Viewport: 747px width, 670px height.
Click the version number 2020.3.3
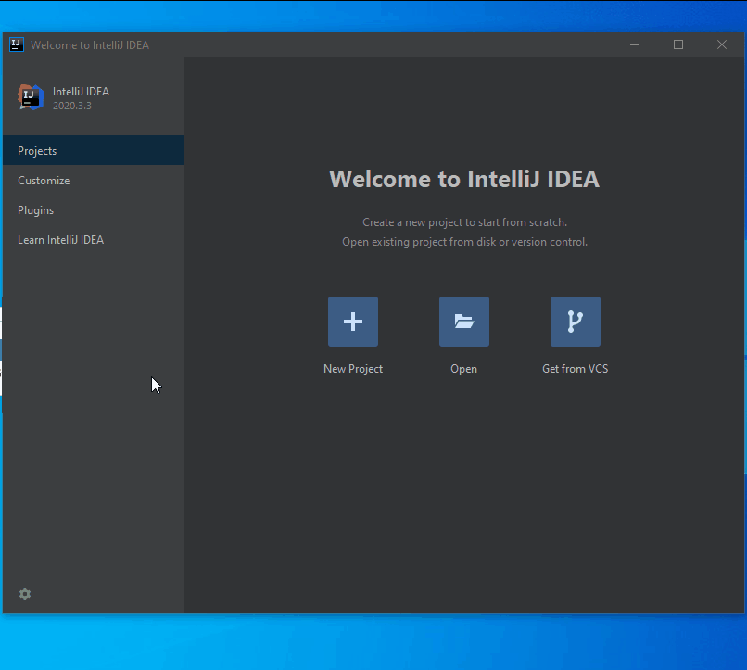click(x=72, y=106)
